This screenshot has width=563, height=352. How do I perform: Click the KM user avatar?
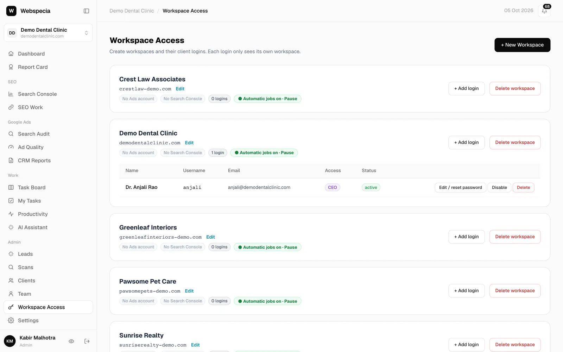(x=10, y=341)
